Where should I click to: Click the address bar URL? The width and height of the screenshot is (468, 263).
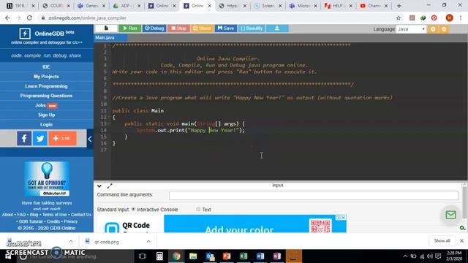tap(87, 18)
